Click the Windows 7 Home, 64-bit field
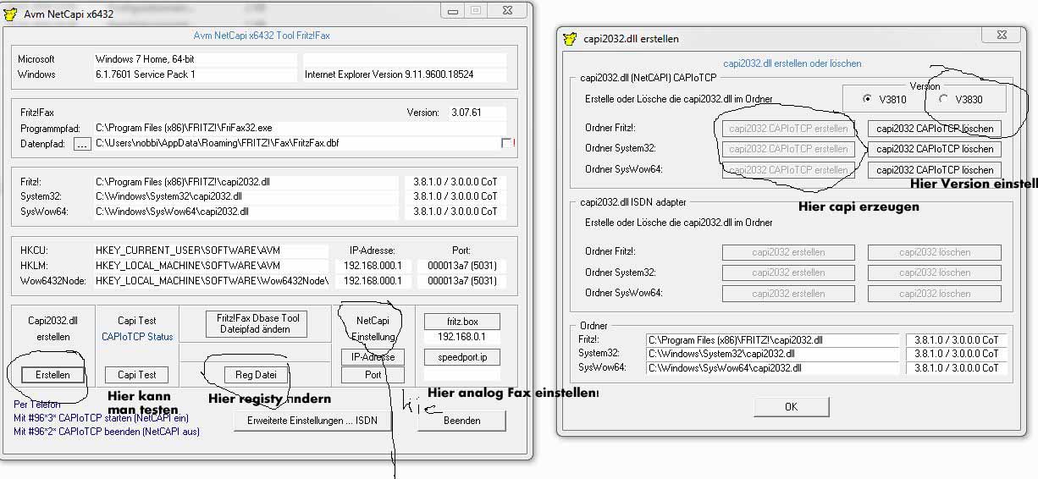The height and width of the screenshot is (479, 1038). 196,60
